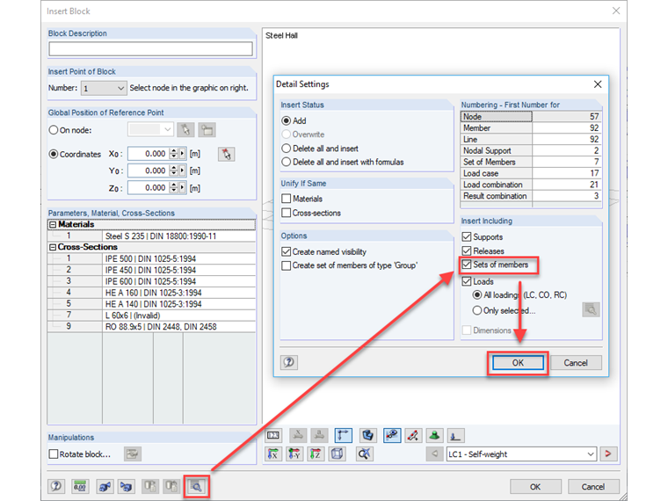
Task: Open the Xo value arrow menu
Action: 182,153
